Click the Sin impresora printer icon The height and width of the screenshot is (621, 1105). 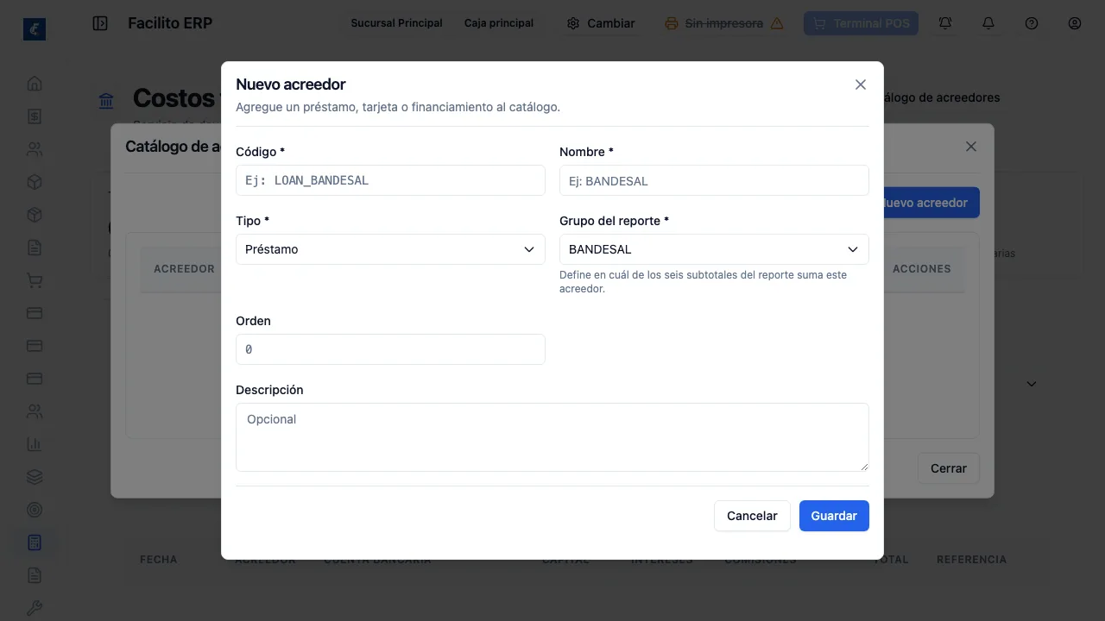(672, 23)
